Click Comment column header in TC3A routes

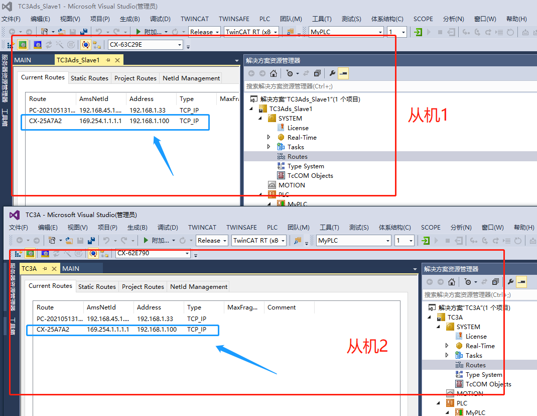click(x=289, y=307)
